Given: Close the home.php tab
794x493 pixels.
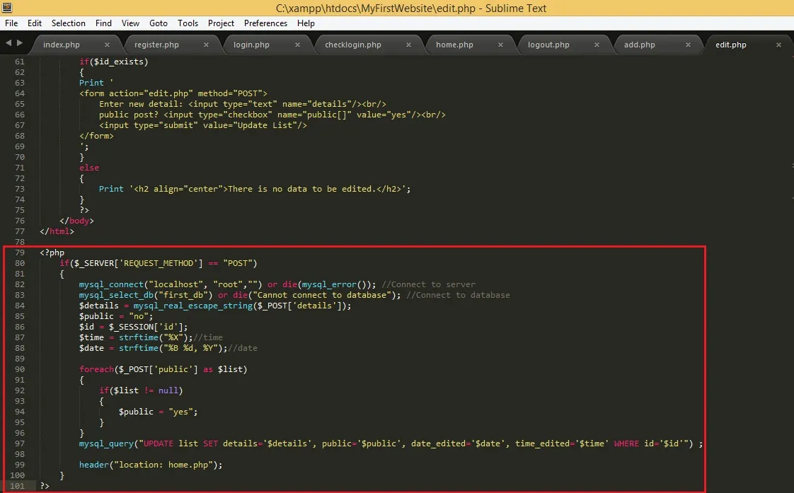Looking at the screenshot, I should [x=500, y=45].
